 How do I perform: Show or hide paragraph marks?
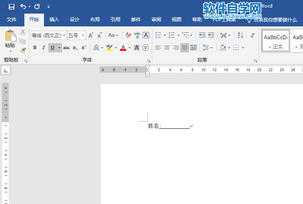pos(253,35)
